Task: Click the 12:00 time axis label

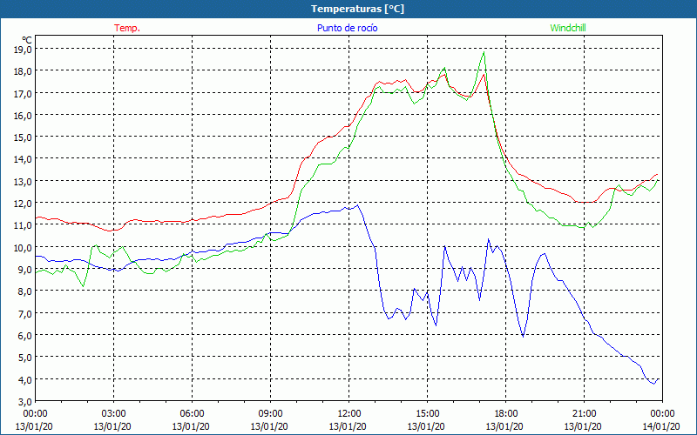Action: pos(349,414)
